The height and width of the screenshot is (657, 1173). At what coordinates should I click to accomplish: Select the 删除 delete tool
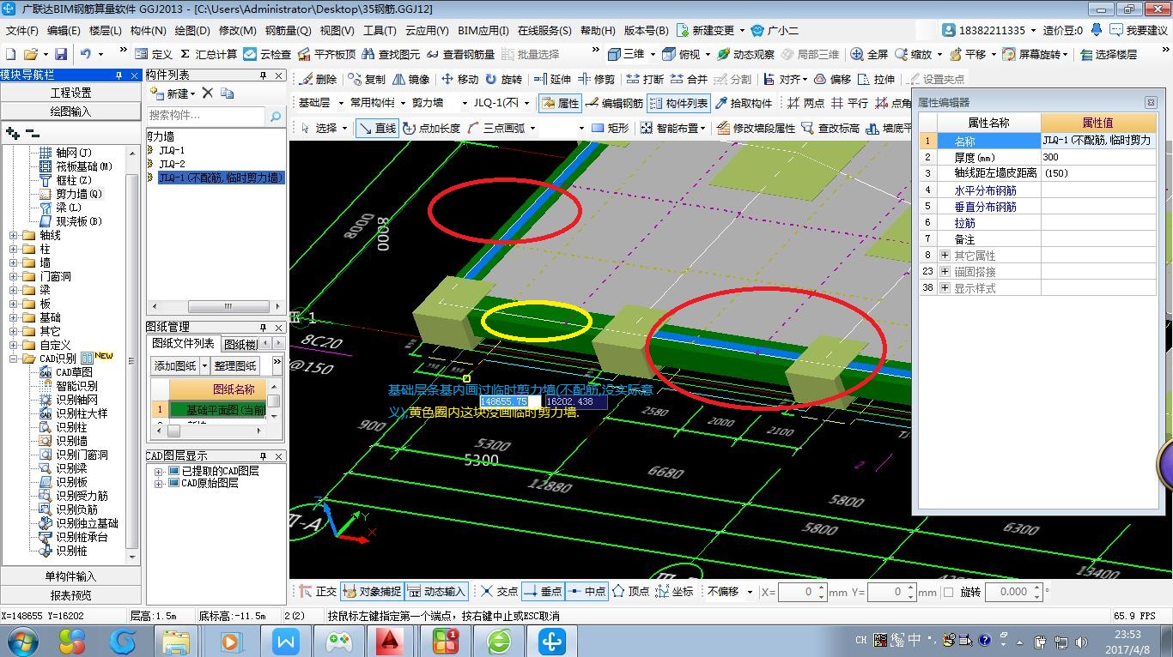click(318, 79)
